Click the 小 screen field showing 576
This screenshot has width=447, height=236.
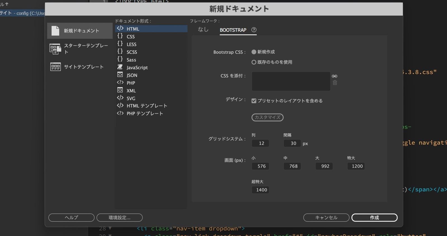pos(260,166)
